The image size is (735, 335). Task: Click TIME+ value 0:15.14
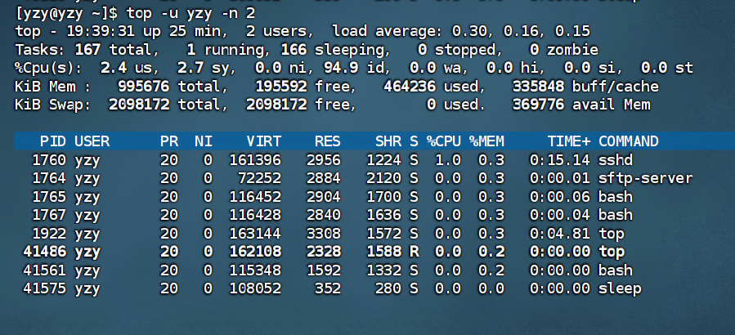click(x=560, y=160)
